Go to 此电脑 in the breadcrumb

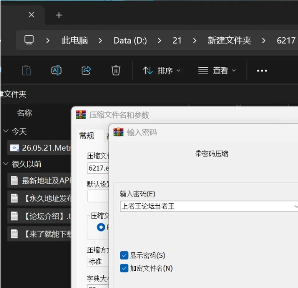75,40
